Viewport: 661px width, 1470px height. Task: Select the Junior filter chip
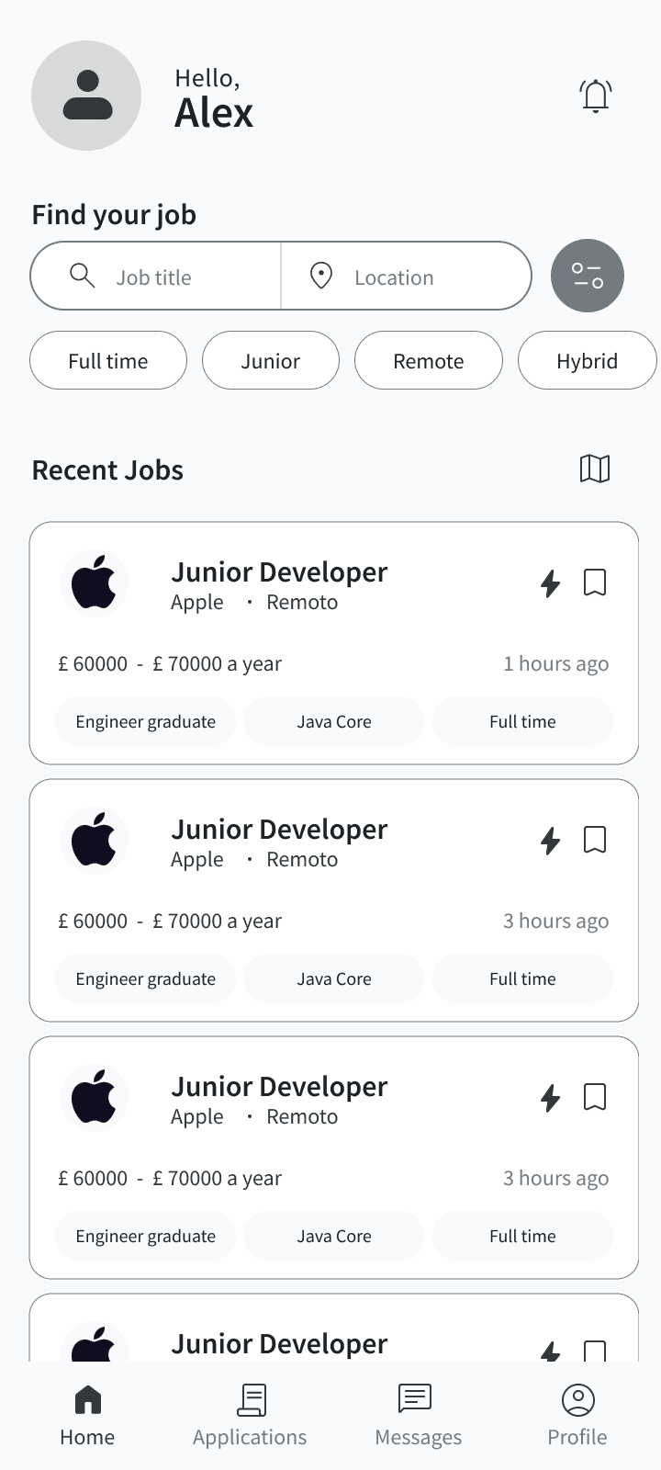tap(271, 361)
